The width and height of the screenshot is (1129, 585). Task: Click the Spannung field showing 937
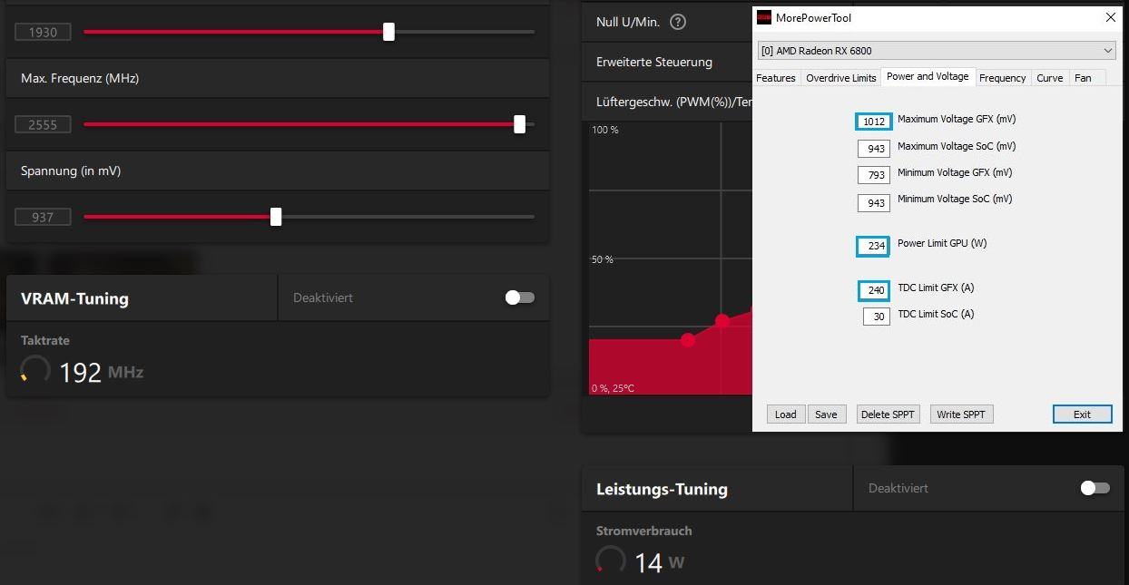(43, 218)
